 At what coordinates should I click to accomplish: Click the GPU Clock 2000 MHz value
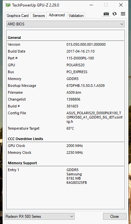75,146
